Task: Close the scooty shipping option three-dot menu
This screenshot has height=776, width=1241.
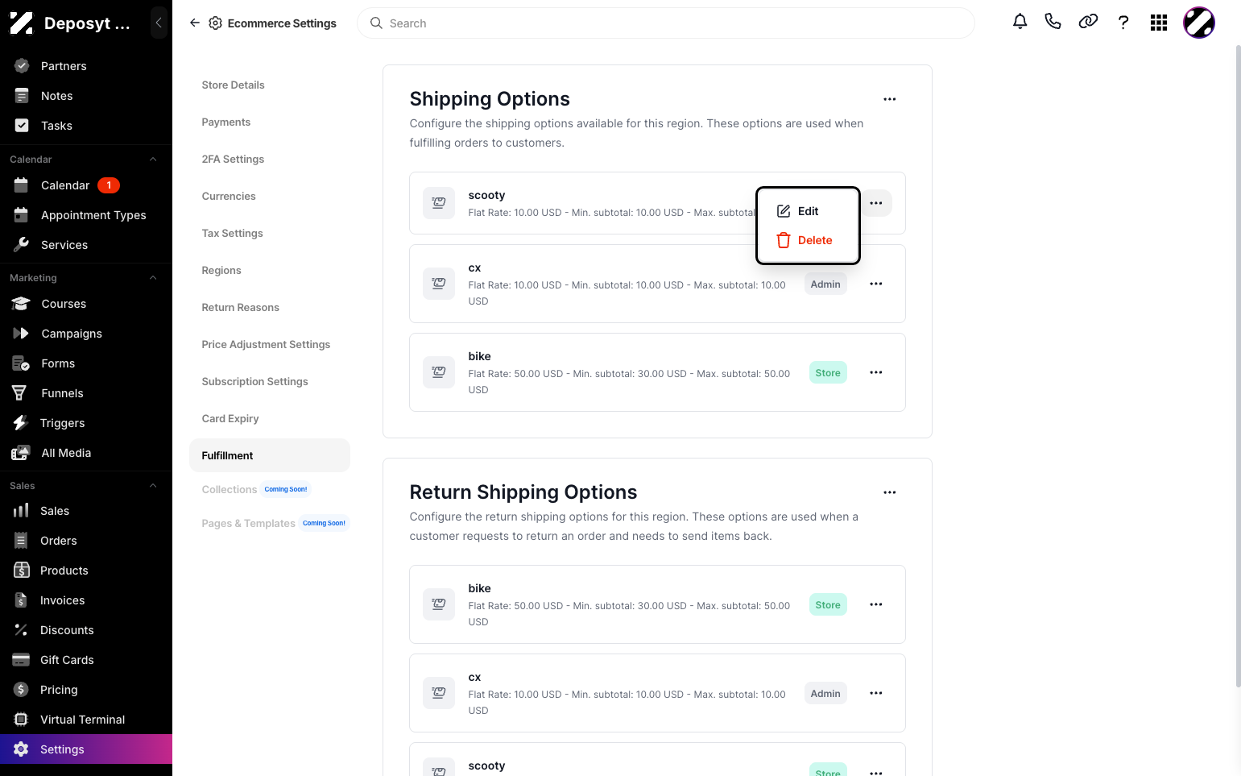Action: pyautogui.click(x=876, y=203)
